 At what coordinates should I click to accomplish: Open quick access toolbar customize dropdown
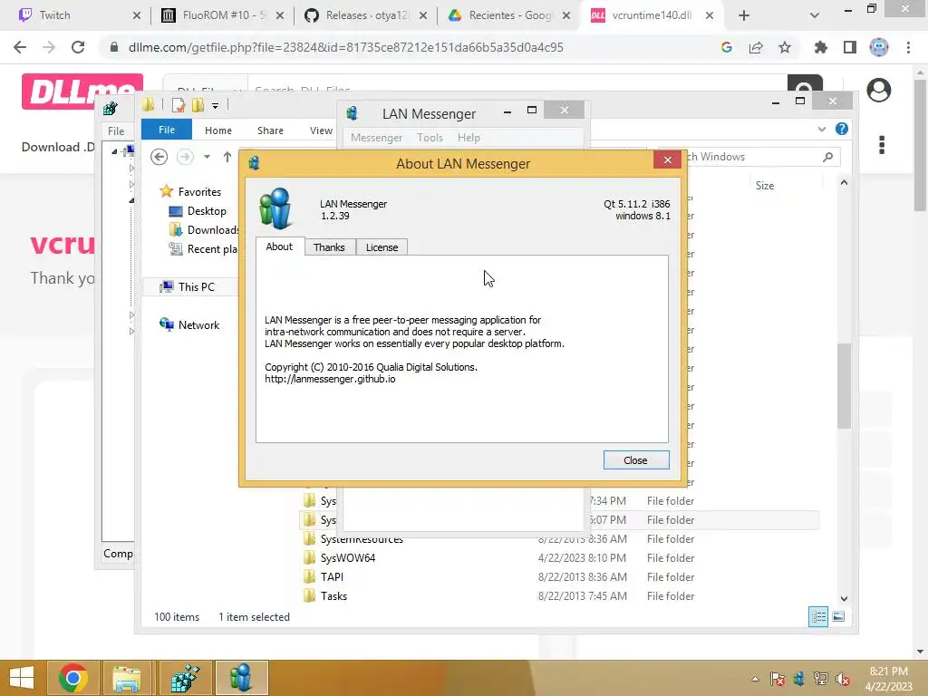point(216,105)
